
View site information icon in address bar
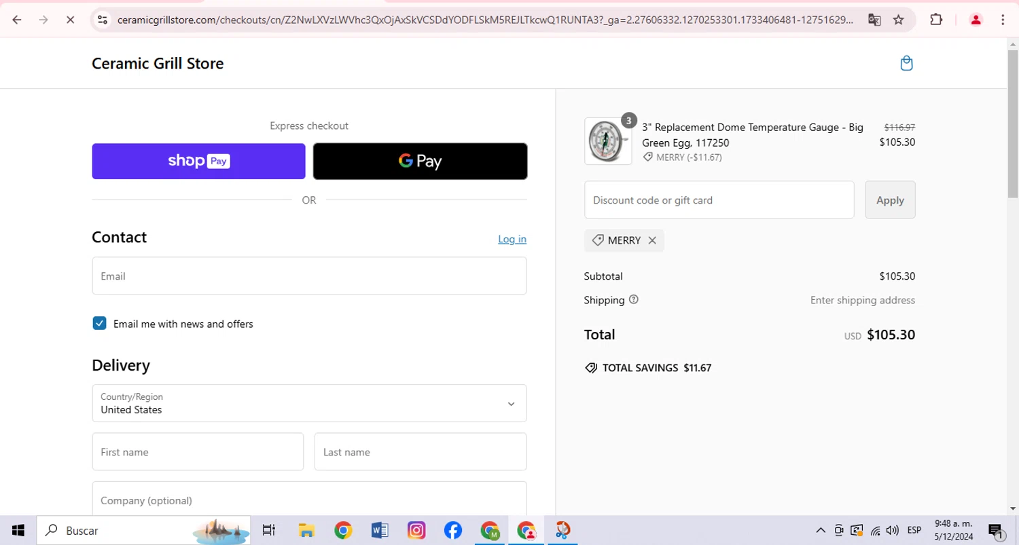click(103, 20)
